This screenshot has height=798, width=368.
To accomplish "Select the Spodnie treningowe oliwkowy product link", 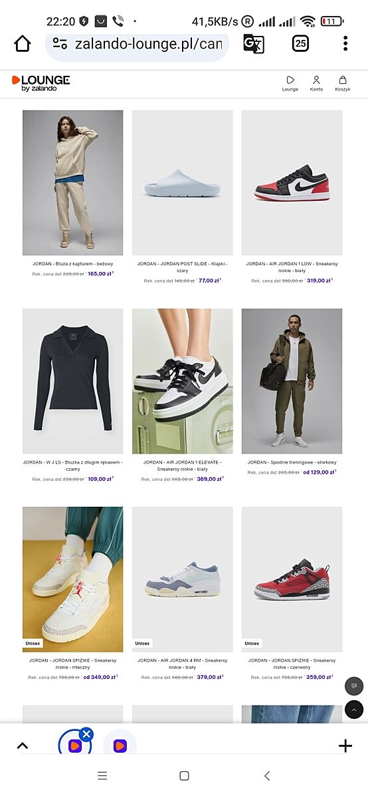I will pyautogui.click(x=292, y=462).
